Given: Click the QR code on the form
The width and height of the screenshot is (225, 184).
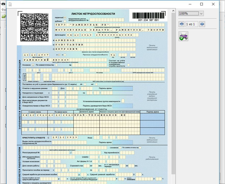Looking at the screenshot, I should [34, 27].
